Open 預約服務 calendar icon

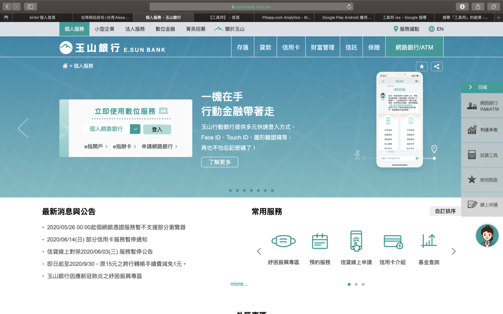[320, 241]
